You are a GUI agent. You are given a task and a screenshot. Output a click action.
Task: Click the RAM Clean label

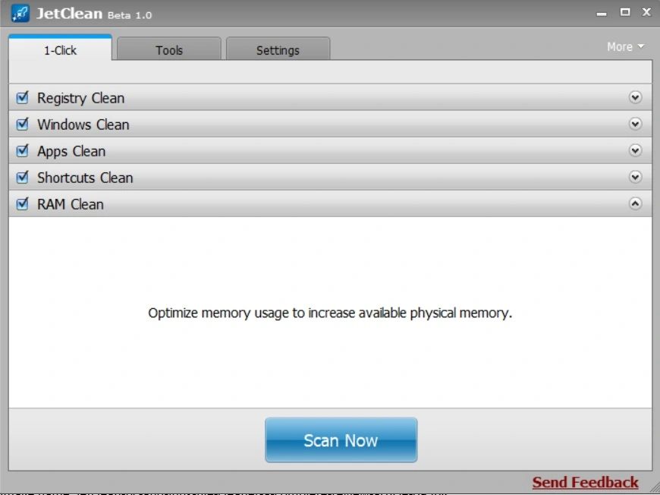pyautogui.click(x=71, y=204)
